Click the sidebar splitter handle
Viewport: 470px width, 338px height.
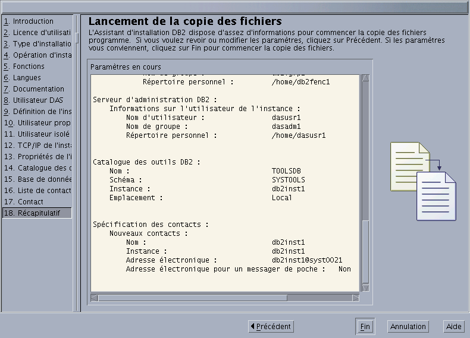(77, 38)
